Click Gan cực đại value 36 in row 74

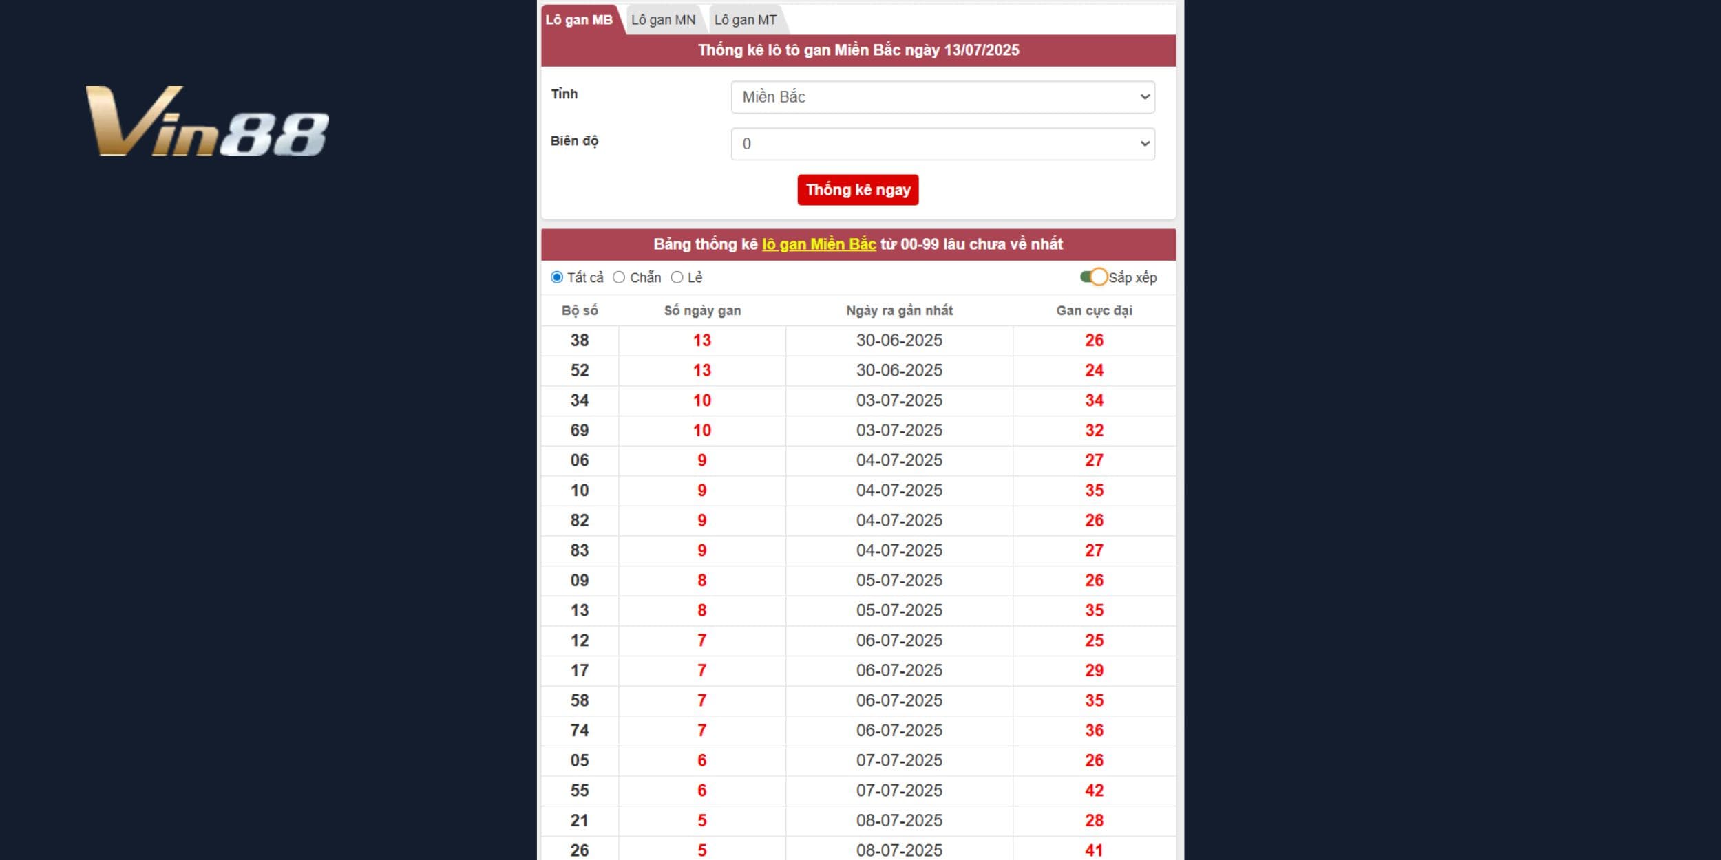click(x=1094, y=731)
